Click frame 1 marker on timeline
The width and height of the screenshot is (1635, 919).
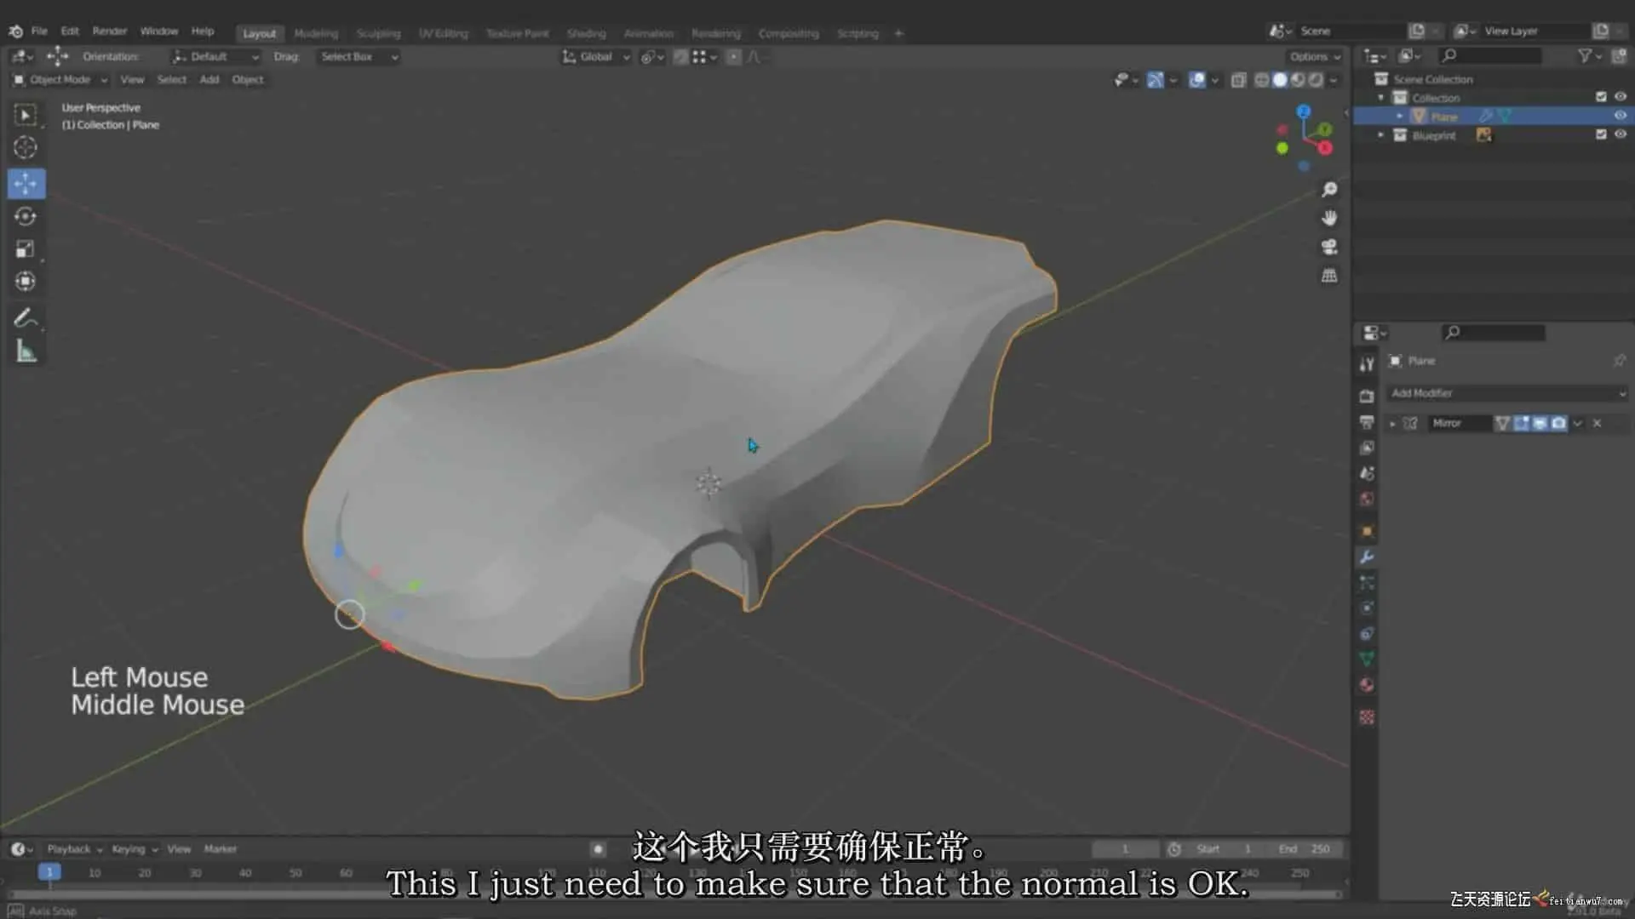click(x=49, y=872)
